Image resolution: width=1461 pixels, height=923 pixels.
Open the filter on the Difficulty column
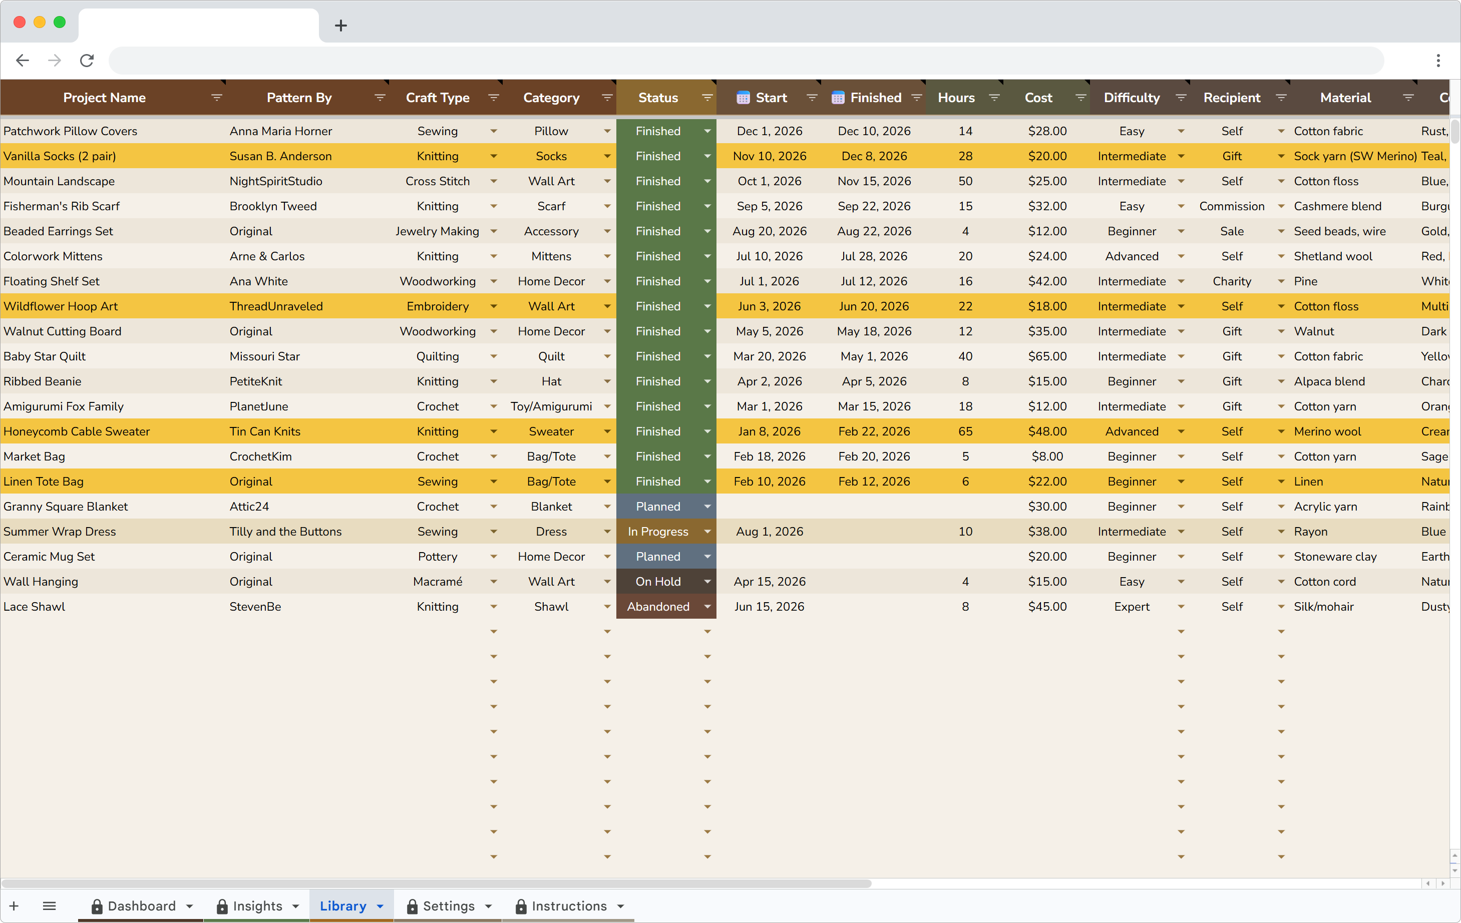1181,97
